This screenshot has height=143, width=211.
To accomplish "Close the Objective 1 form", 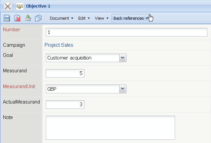I will (7, 6).
